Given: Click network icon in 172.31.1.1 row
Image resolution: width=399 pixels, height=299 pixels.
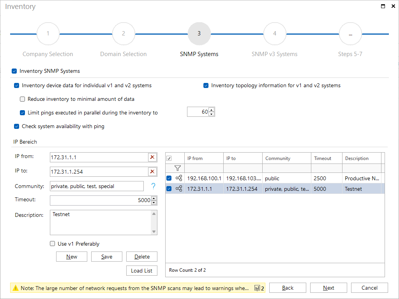Looking at the screenshot, I should pos(179,189).
